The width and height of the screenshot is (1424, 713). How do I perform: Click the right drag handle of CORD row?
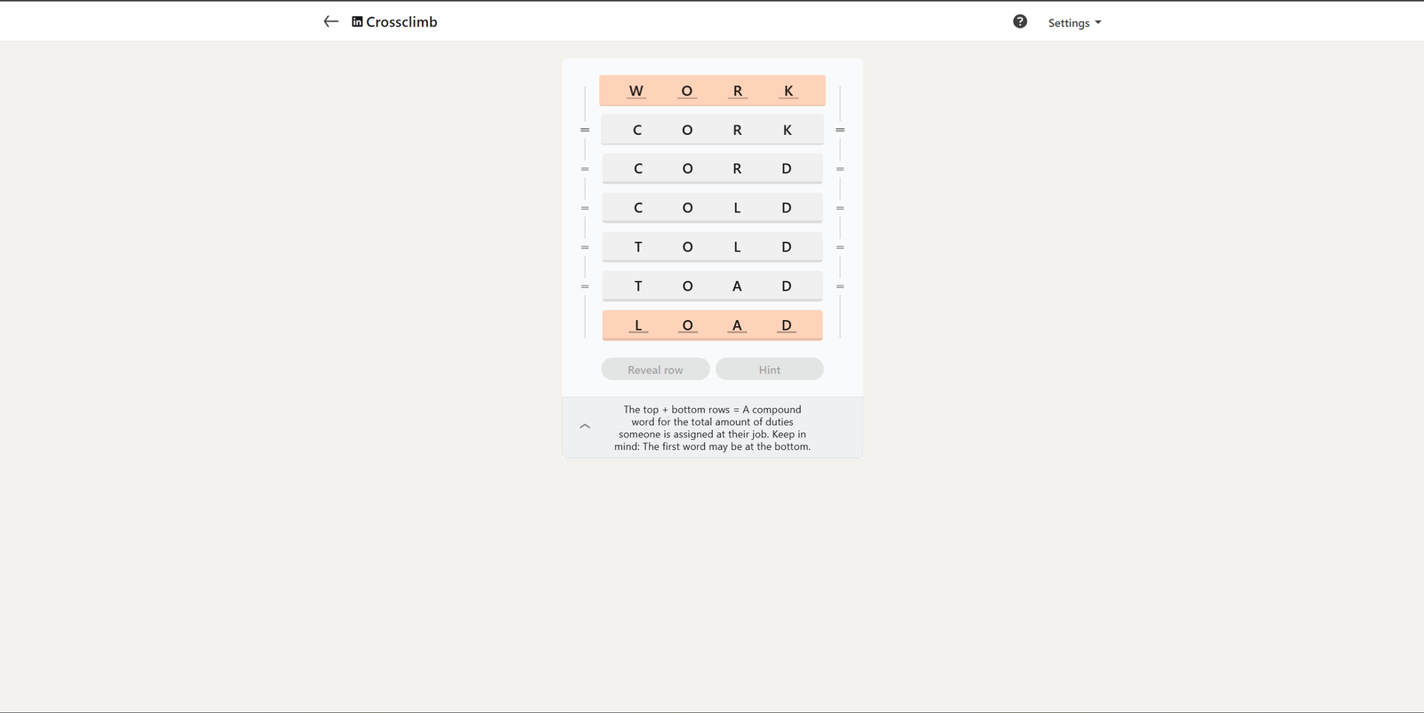839,169
